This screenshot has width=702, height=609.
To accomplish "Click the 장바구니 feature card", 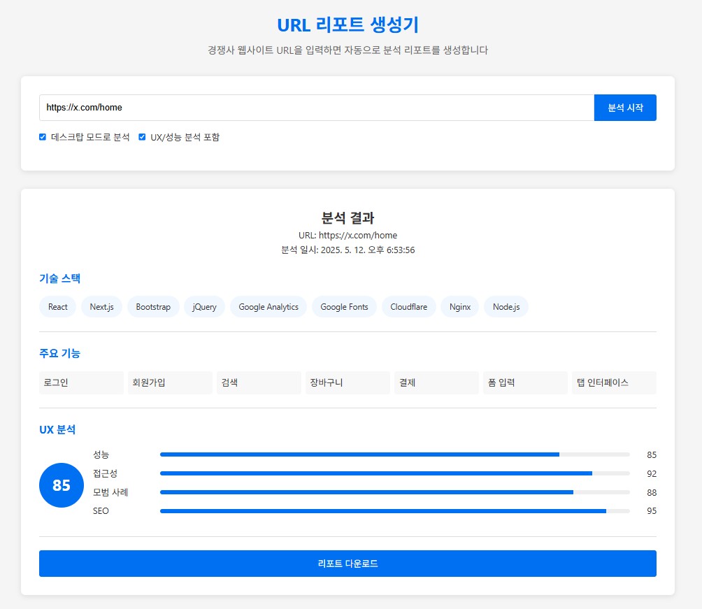I will click(x=347, y=382).
